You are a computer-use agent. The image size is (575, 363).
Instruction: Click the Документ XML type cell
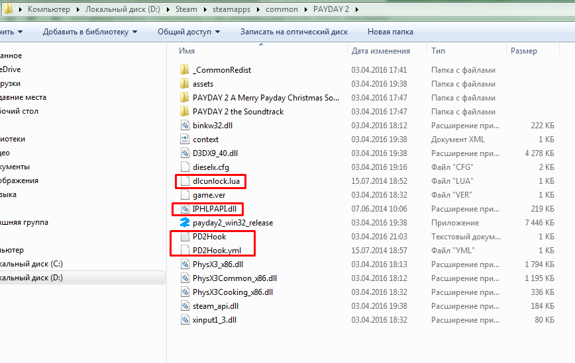(458, 140)
